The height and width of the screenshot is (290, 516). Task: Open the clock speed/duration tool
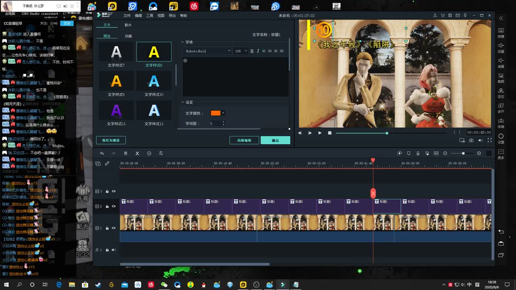point(149,153)
